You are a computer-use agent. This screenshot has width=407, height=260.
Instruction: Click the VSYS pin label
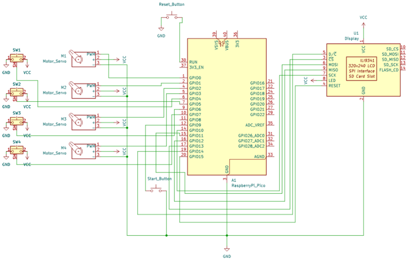(216, 45)
